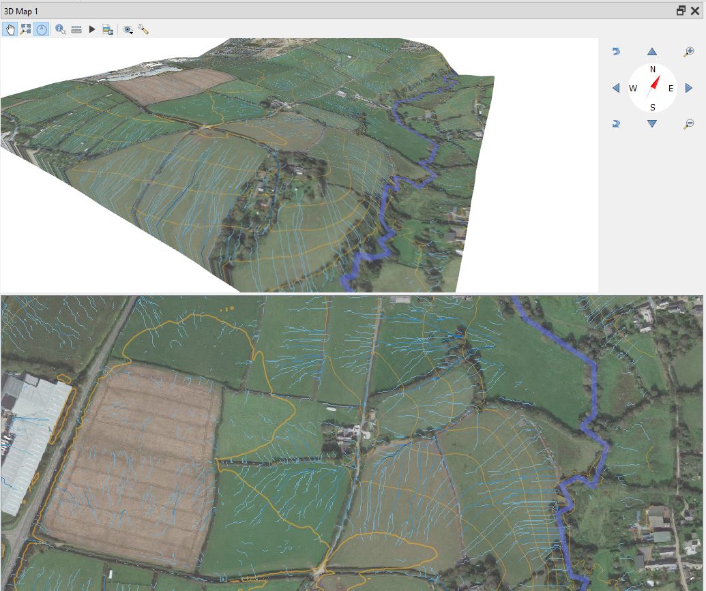Open 3D configuration with wrench icon
The height and width of the screenshot is (591, 706).
143,29
